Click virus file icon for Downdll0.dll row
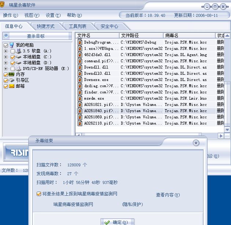 point(80,73)
